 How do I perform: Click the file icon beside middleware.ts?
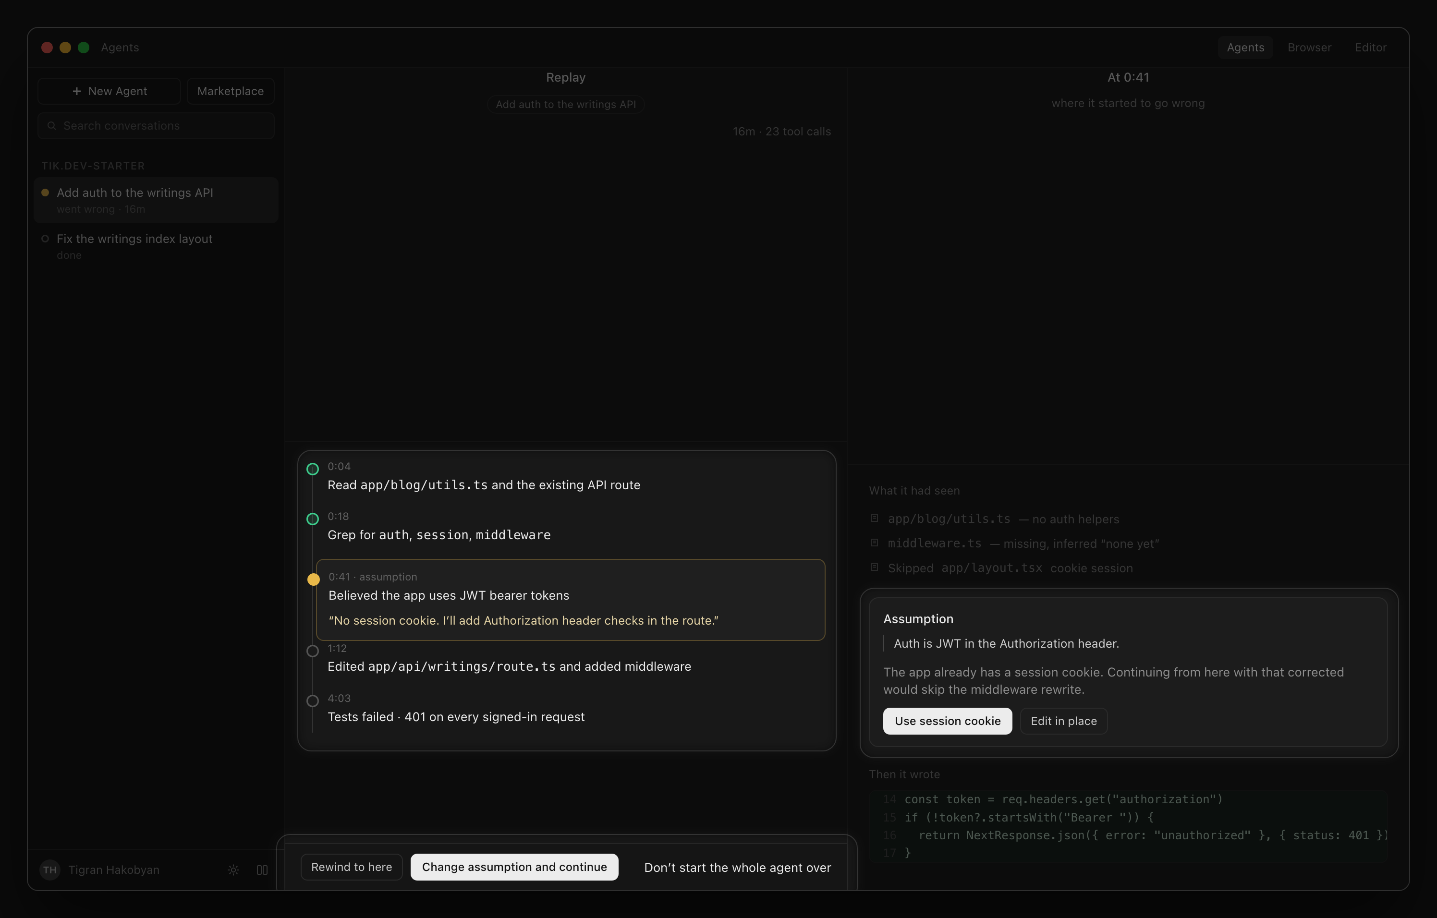[x=874, y=543]
